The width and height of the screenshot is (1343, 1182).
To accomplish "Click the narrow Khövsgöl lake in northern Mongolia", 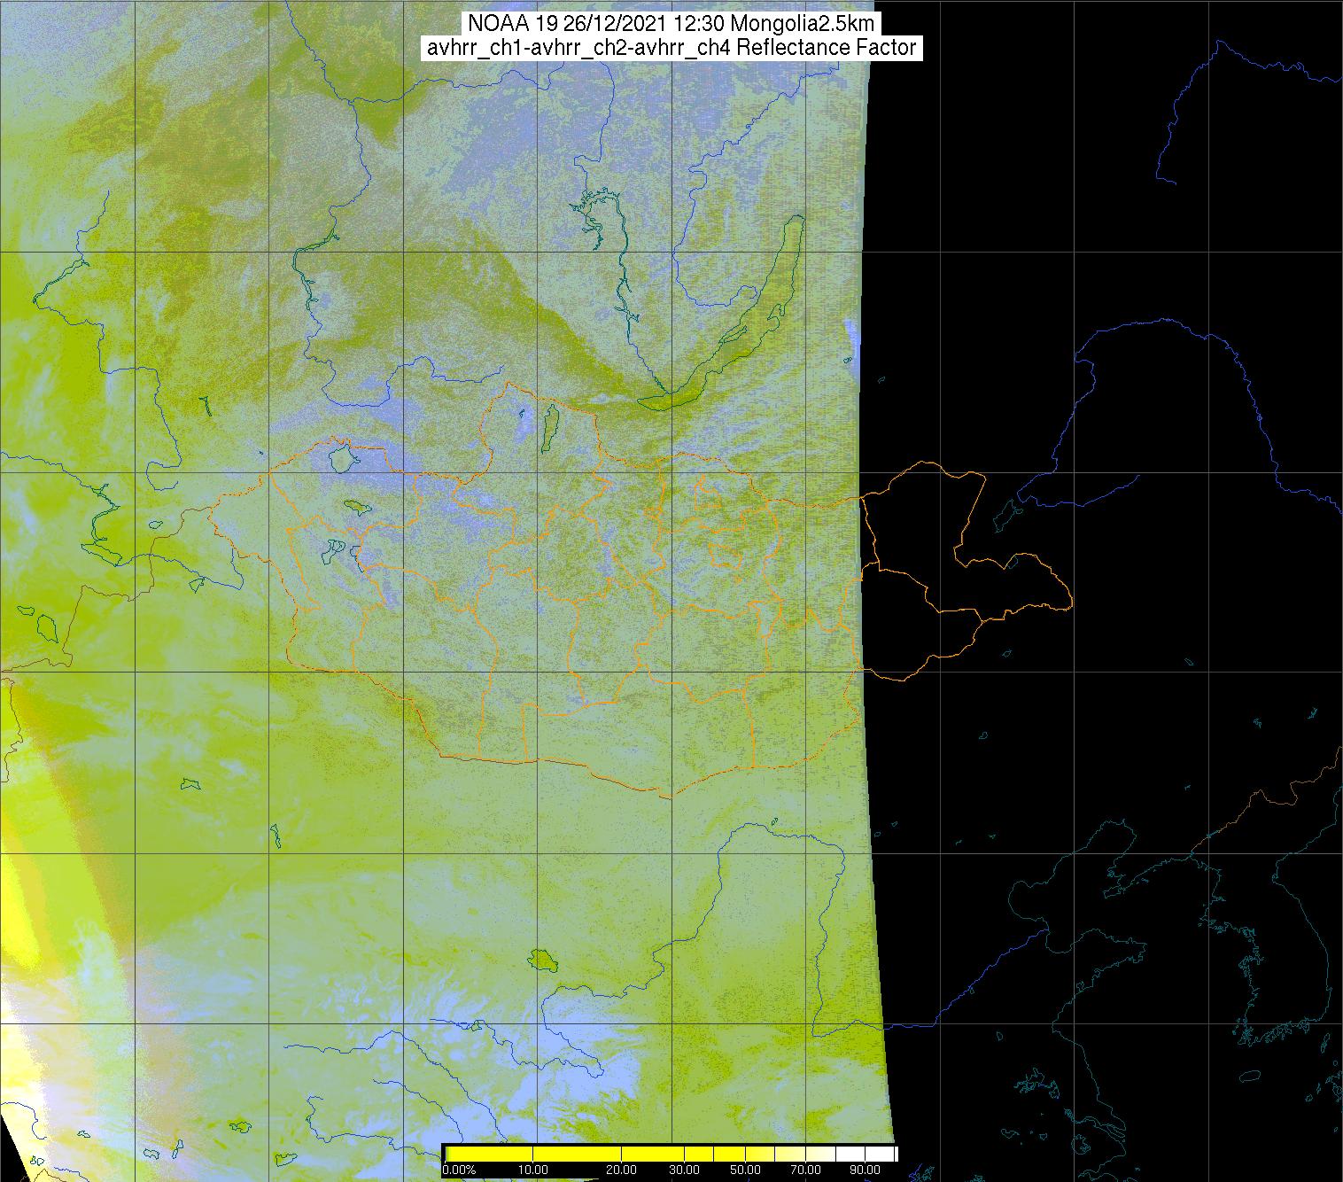I will [549, 424].
